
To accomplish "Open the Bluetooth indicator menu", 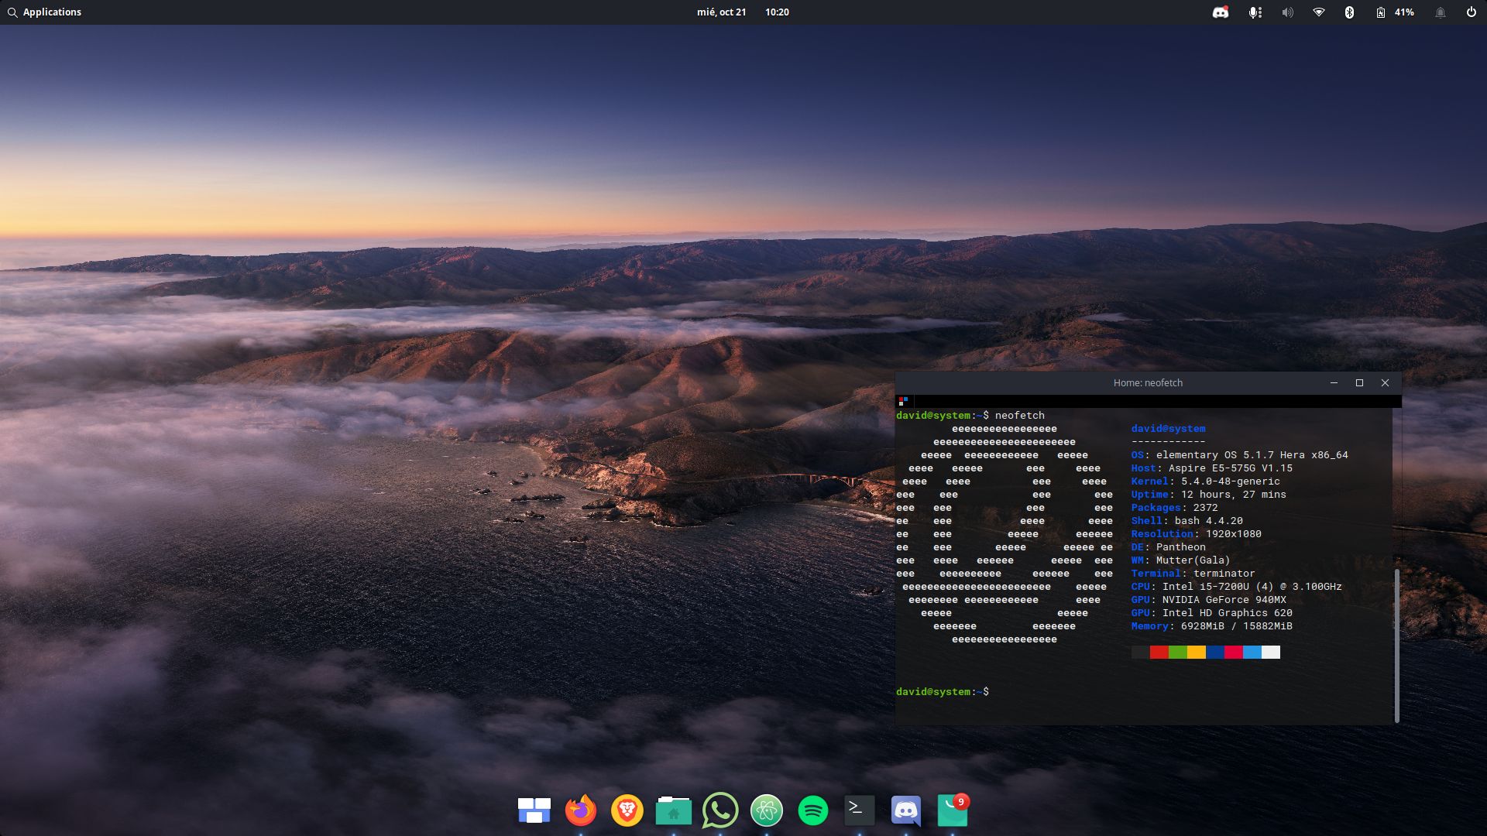I will pyautogui.click(x=1350, y=12).
